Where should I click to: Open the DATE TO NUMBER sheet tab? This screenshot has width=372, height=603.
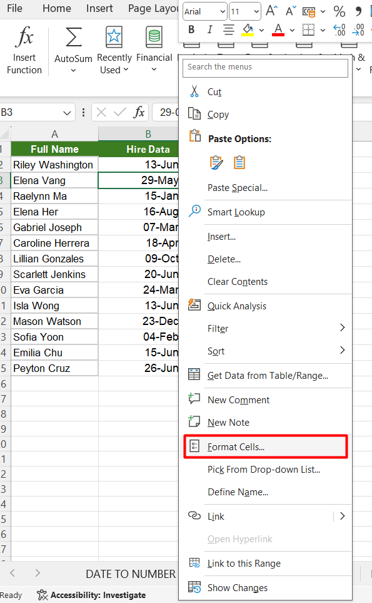point(131,574)
